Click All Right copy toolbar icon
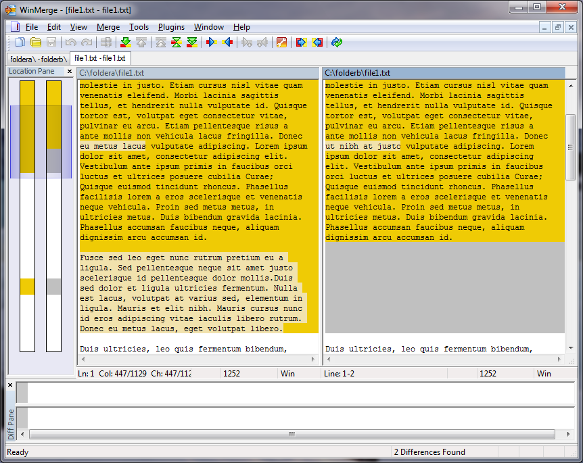 [x=301, y=43]
